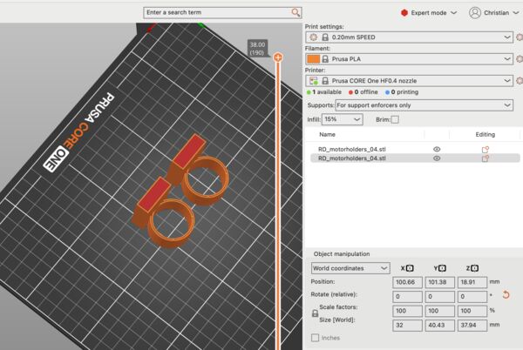Reset rotation with the orange arrow icon
Viewport: 523px width, 350px height.
506,295
